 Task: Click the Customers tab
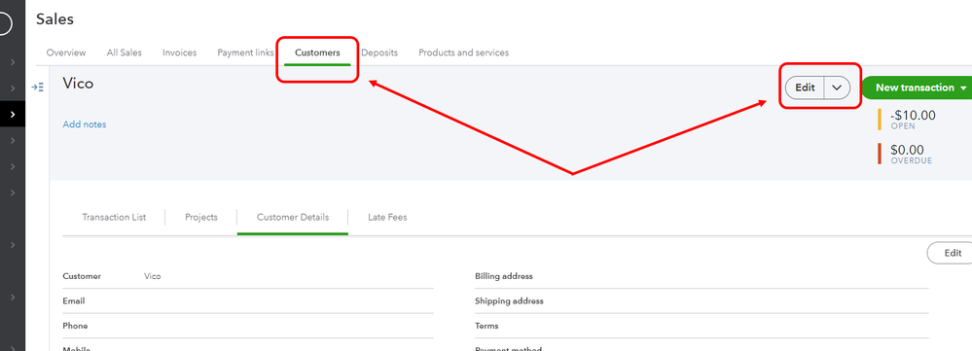coord(317,53)
